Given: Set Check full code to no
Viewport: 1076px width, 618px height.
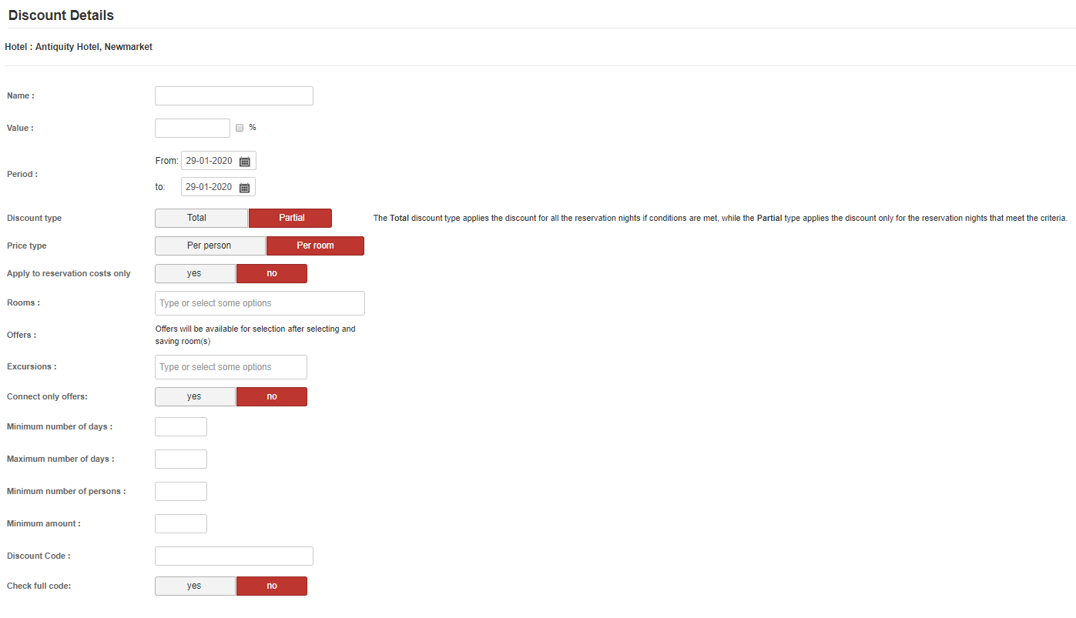Looking at the screenshot, I should point(272,586).
